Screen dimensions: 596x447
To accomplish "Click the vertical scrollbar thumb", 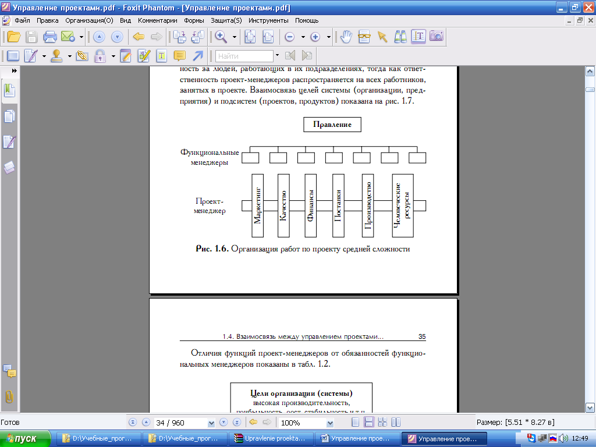I will click(x=590, y=90).
